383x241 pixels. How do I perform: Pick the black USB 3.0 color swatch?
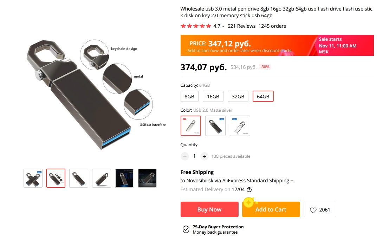[215, 126]
